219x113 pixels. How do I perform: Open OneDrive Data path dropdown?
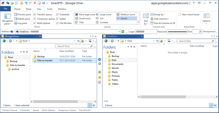pyautogui.click(x=154, y=41)
